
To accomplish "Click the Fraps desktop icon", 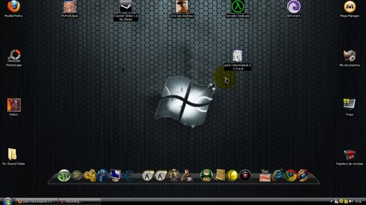I will pyautogui.click(x=349, y=104).
